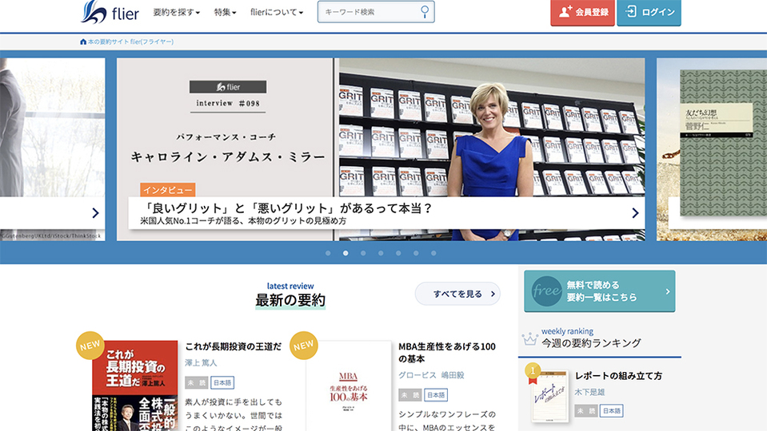This screenshot has height=431, width=767.
Task: Click 日本語 tag on レポートの組み立て方
Action: (612, 410)
